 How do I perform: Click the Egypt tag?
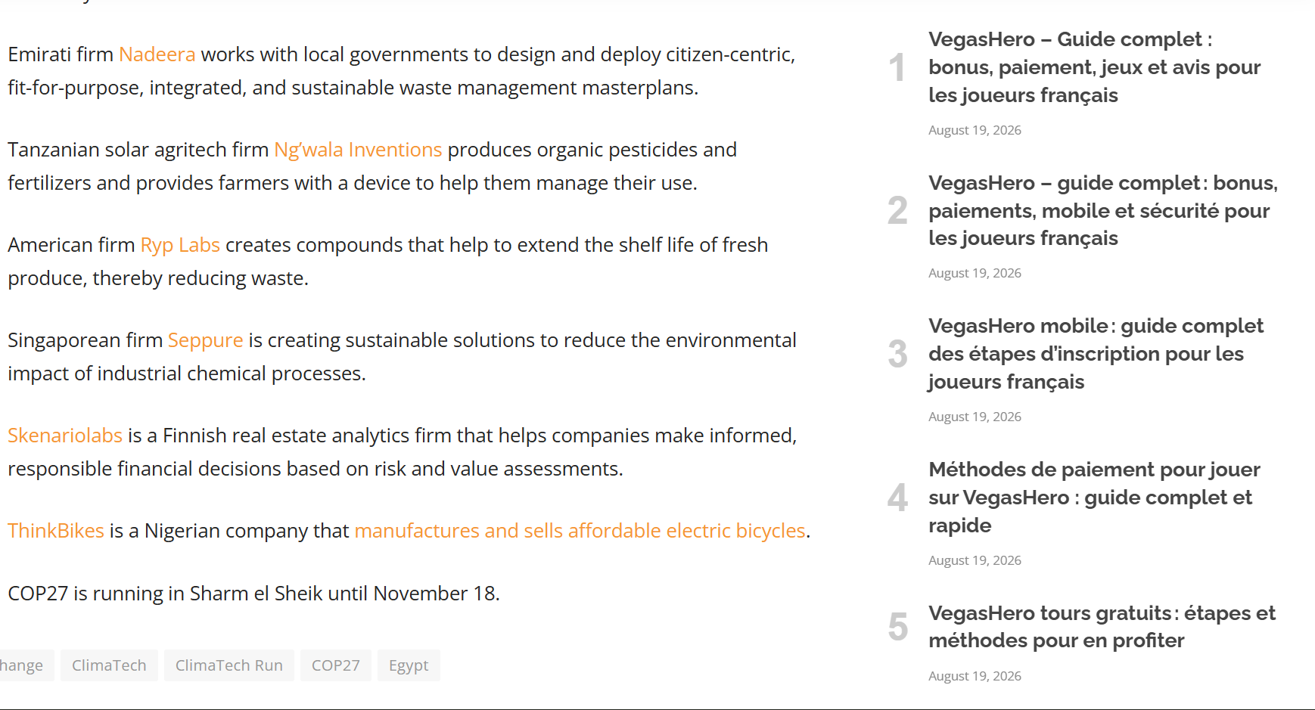click(x=409, y=665)
